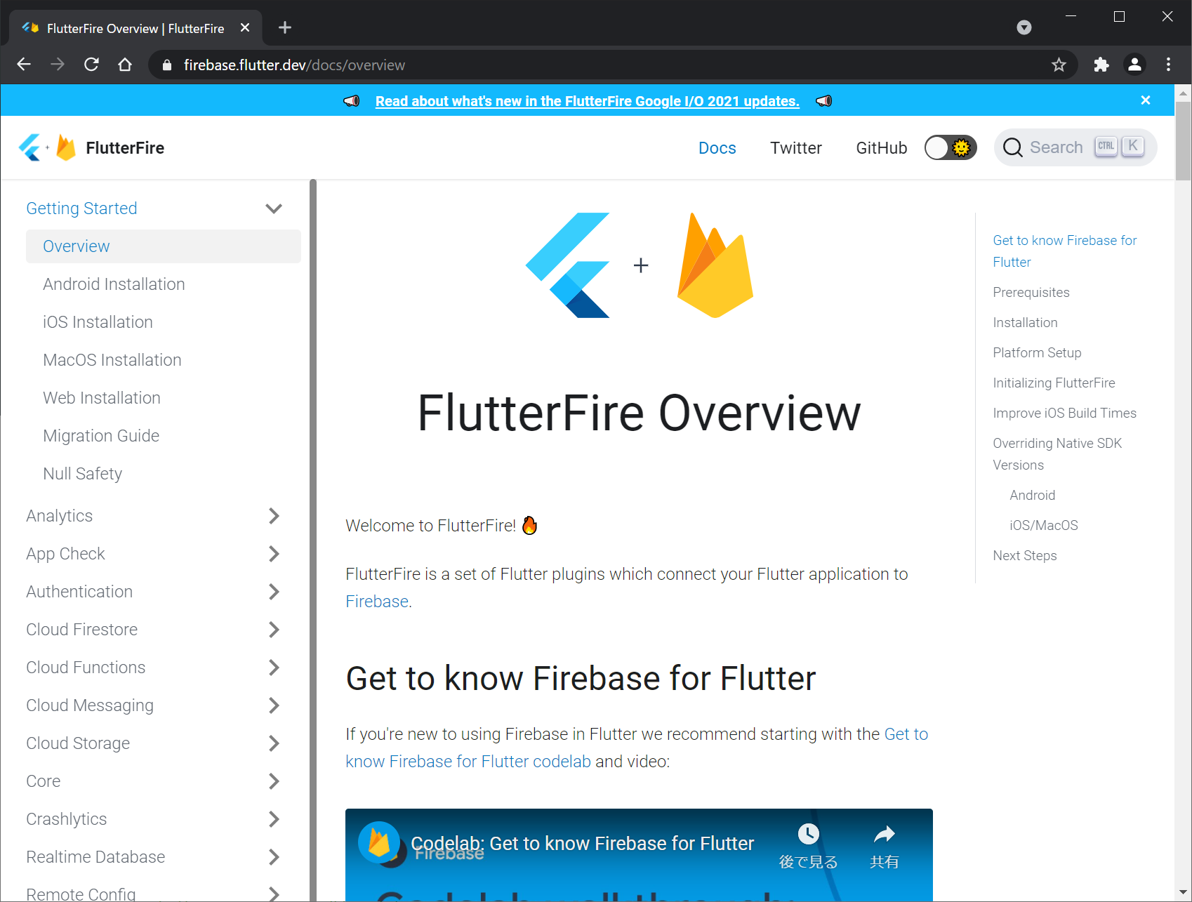Dismiss the blue announcement banner
Viewport: 1192px width, 902px height.
coord(1146,100)
